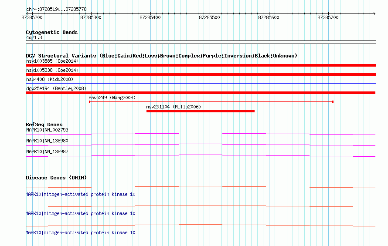Click the RefSeq Genes track title
388x246 pixels.
(x=44, y=125)
